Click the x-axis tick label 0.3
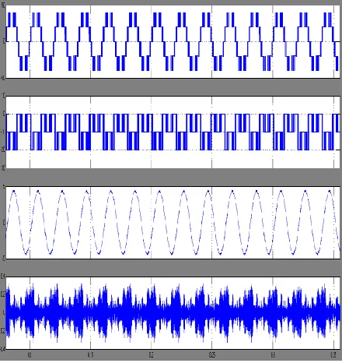This screenshot has width=342, height=363. (x=273, y=355)
